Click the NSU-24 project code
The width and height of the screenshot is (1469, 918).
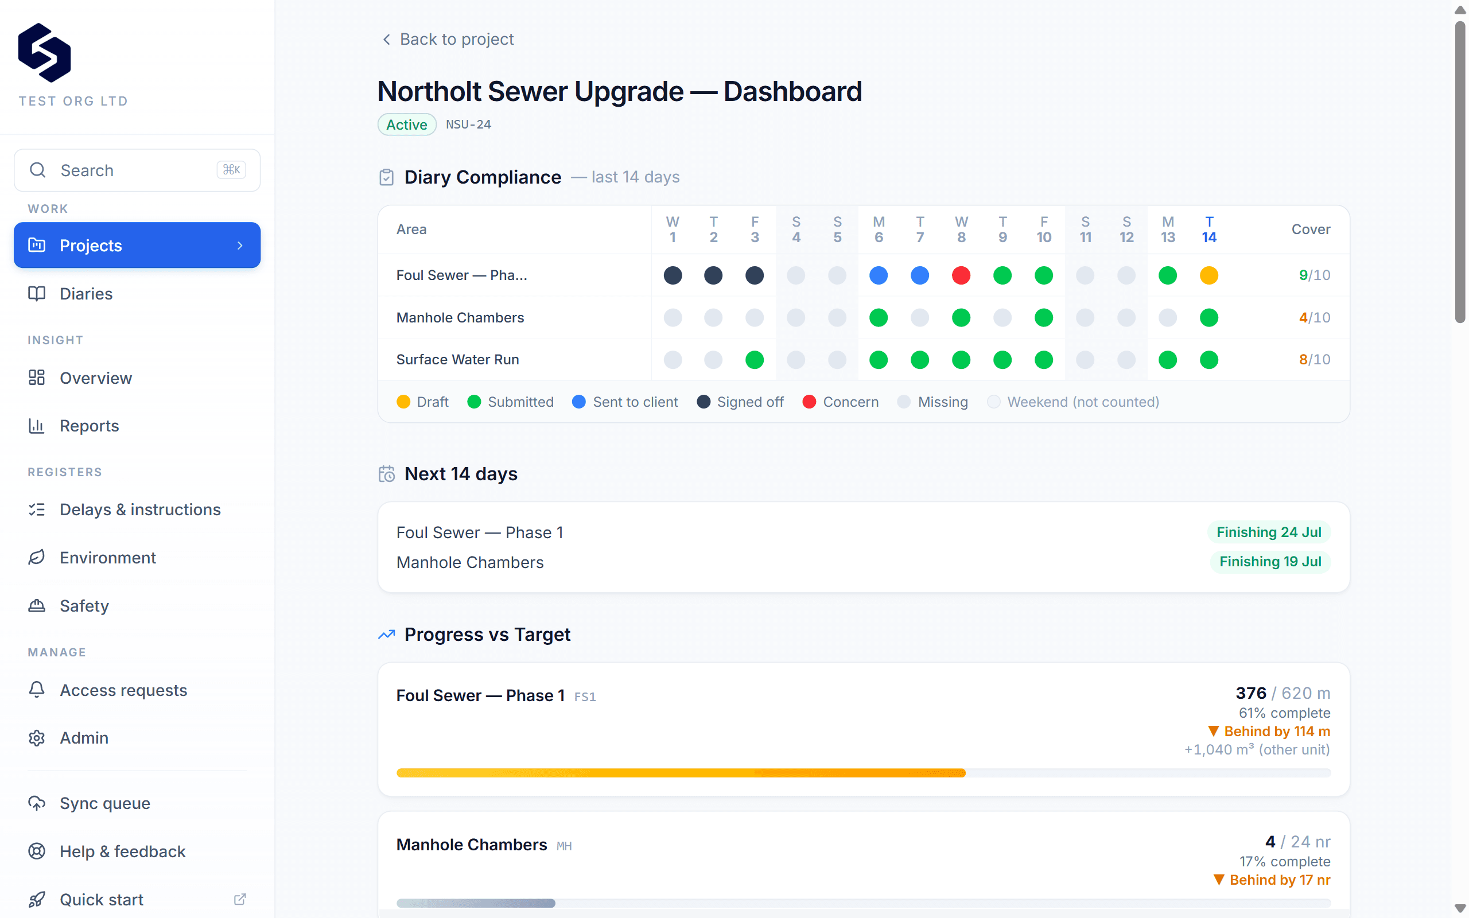[x=468, y=125]
